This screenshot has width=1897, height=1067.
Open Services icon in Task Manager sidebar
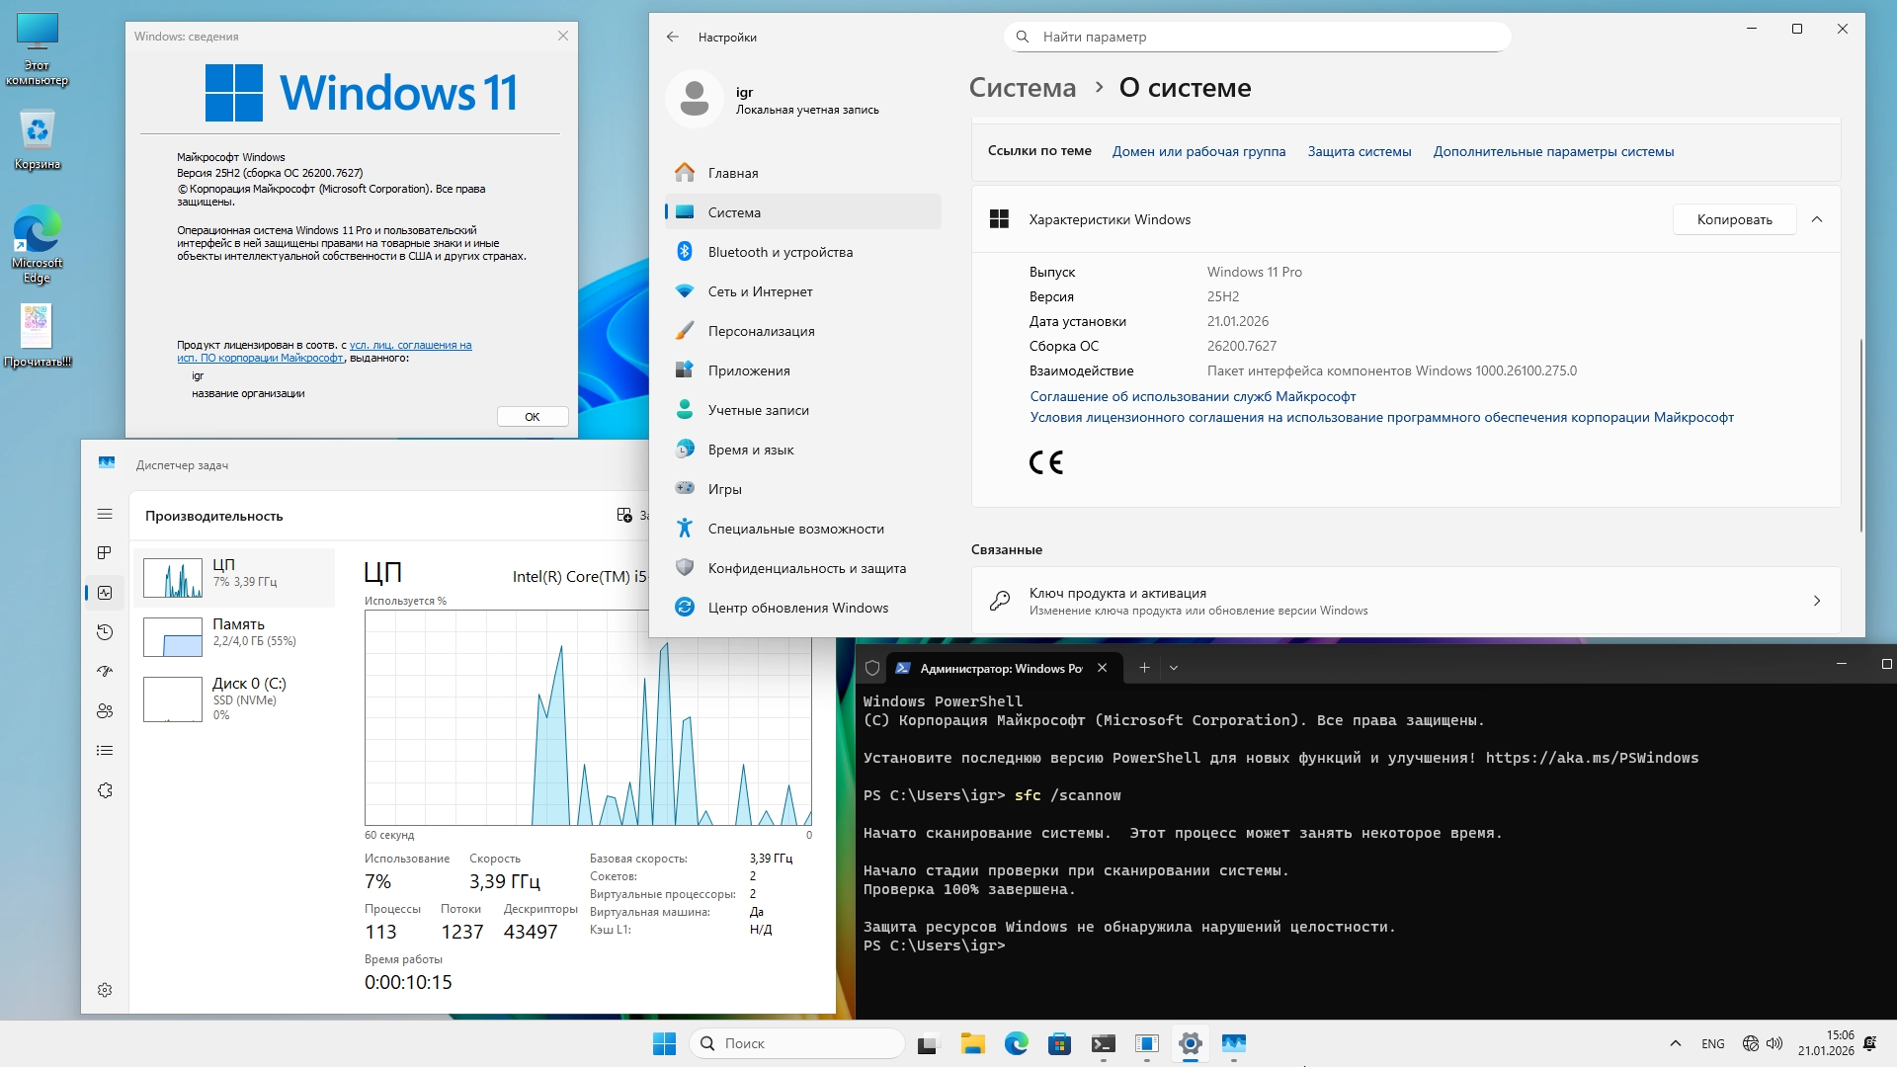point(105,790)
